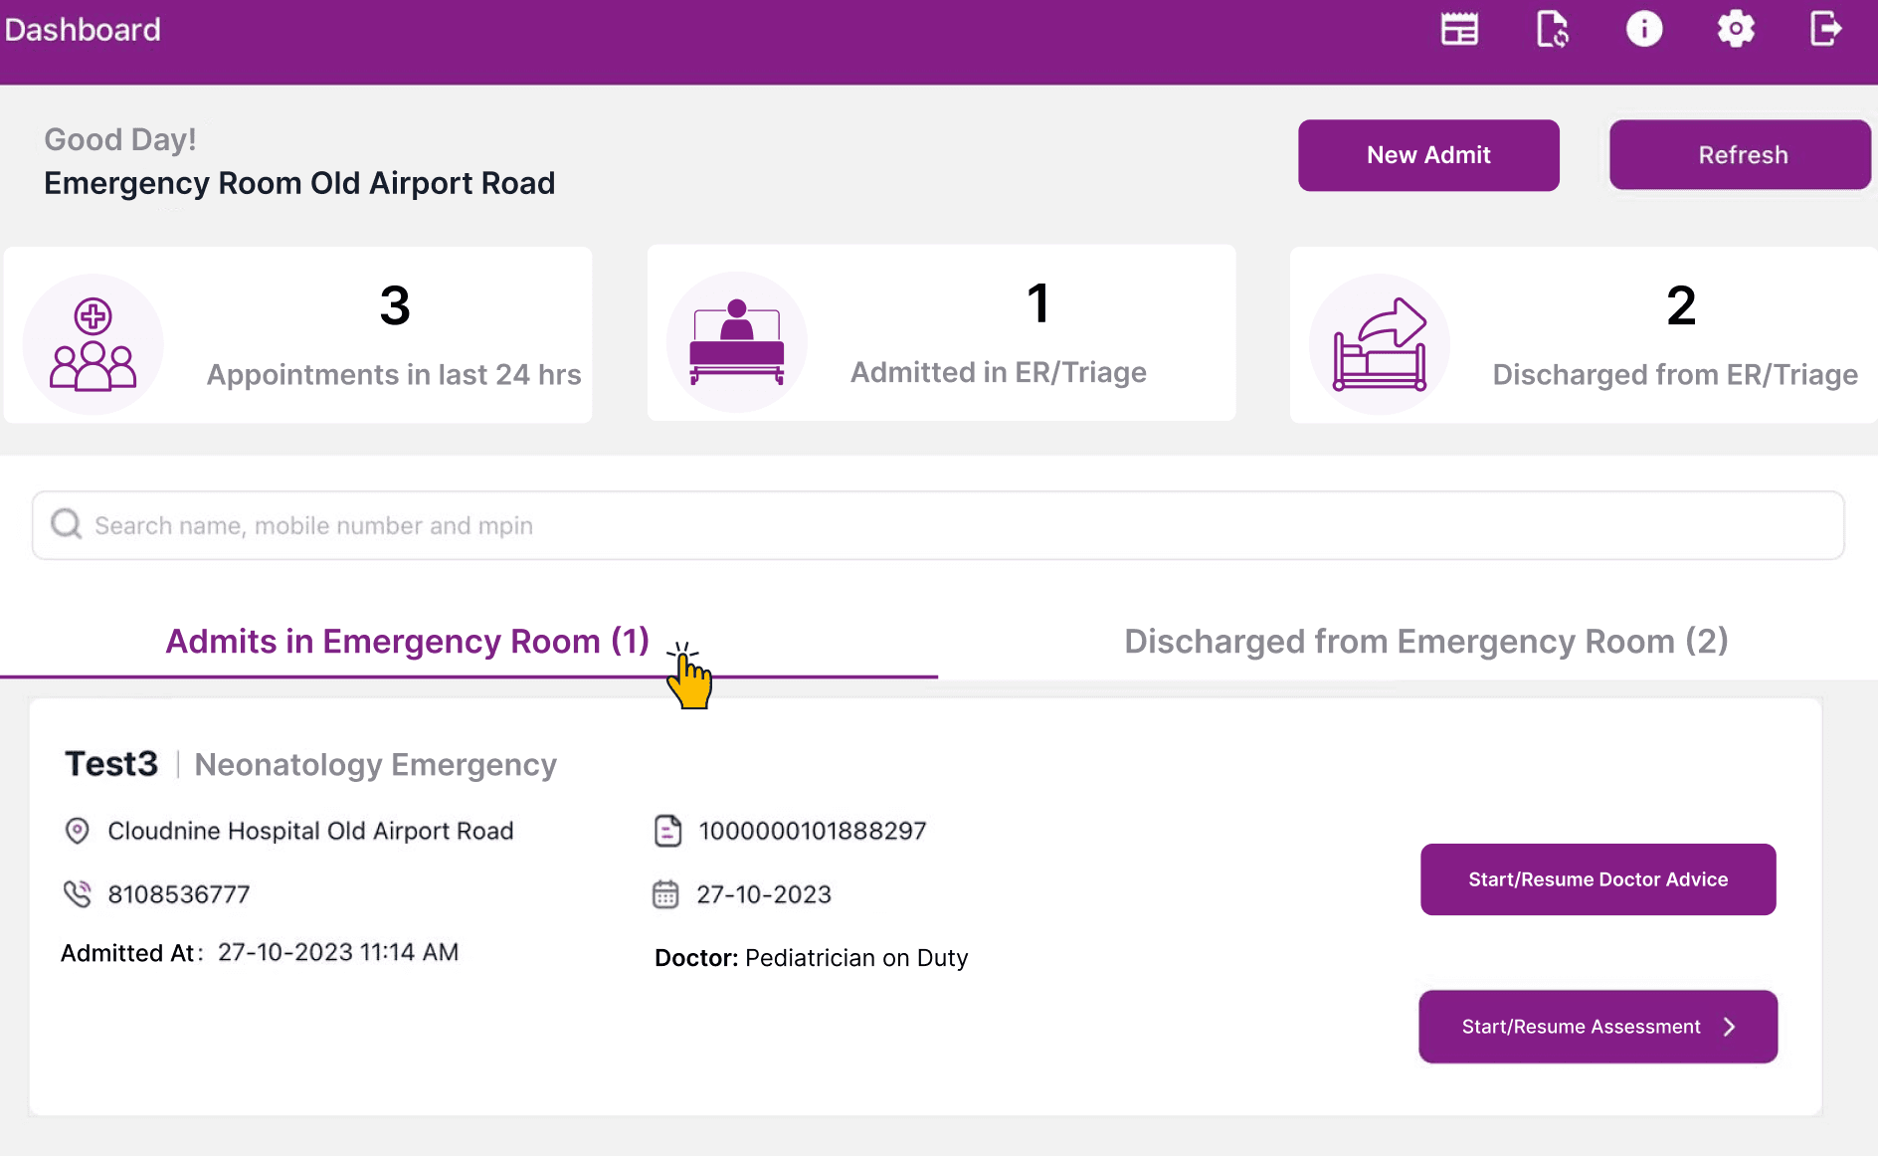Click the logout icon in header
Viewport: 1878px width, 1156px height.
coord(1825,29)
